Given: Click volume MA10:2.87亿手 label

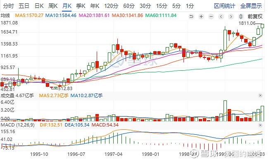Looking at the screenshot, I should click(x=86, y=95).
